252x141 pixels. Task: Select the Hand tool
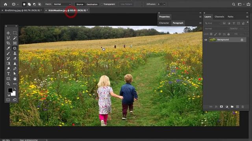pyautogui.click(x=15, y=79)
